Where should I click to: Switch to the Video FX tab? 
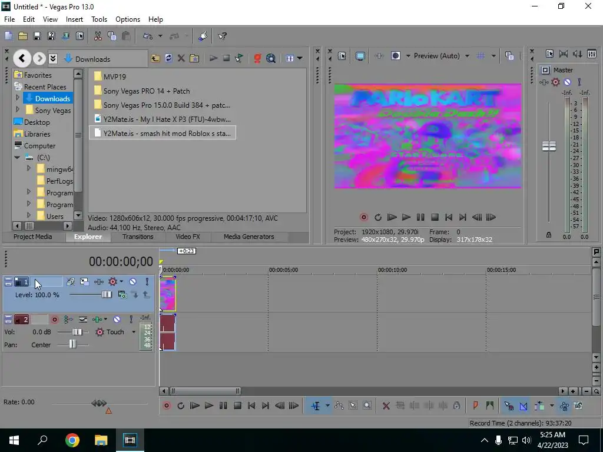[x=188, y=237]
